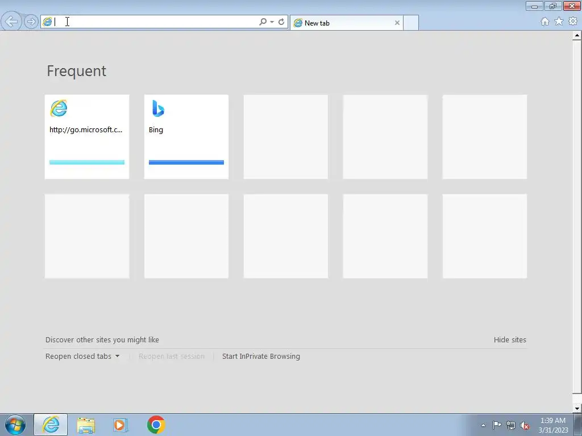Click Start InPrivate Browsing link
The width and height of the screenshot is (582, 436).
click(261, 357)
